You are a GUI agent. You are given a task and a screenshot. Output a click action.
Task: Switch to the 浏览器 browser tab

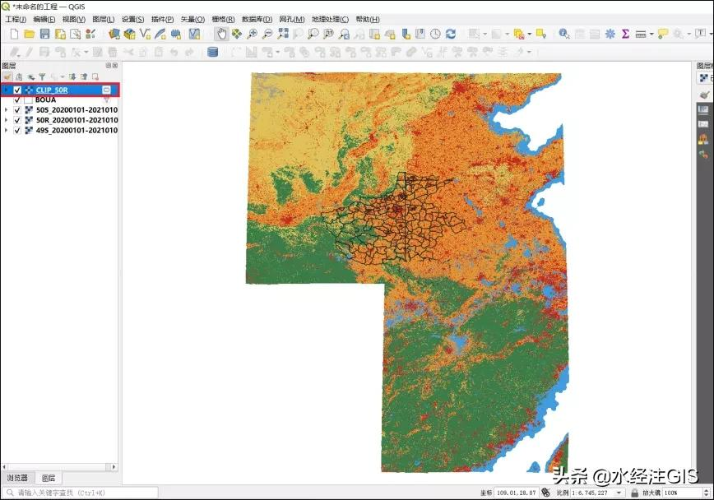[17, 478]
